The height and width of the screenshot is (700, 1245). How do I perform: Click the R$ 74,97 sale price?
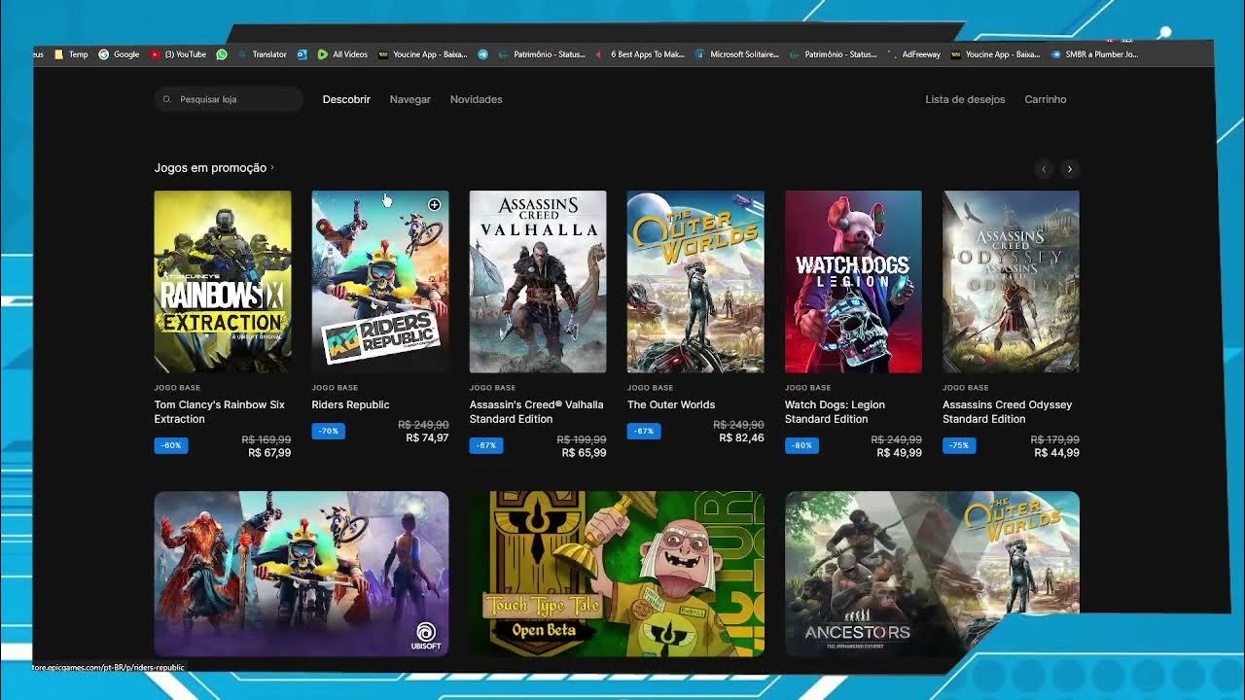pos(427,438)
